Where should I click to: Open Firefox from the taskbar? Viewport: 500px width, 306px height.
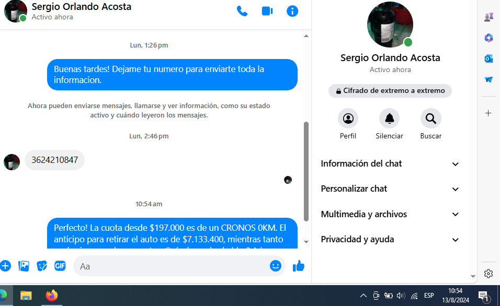[x=51, y=296]
